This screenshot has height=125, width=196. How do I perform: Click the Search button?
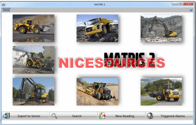73,116
